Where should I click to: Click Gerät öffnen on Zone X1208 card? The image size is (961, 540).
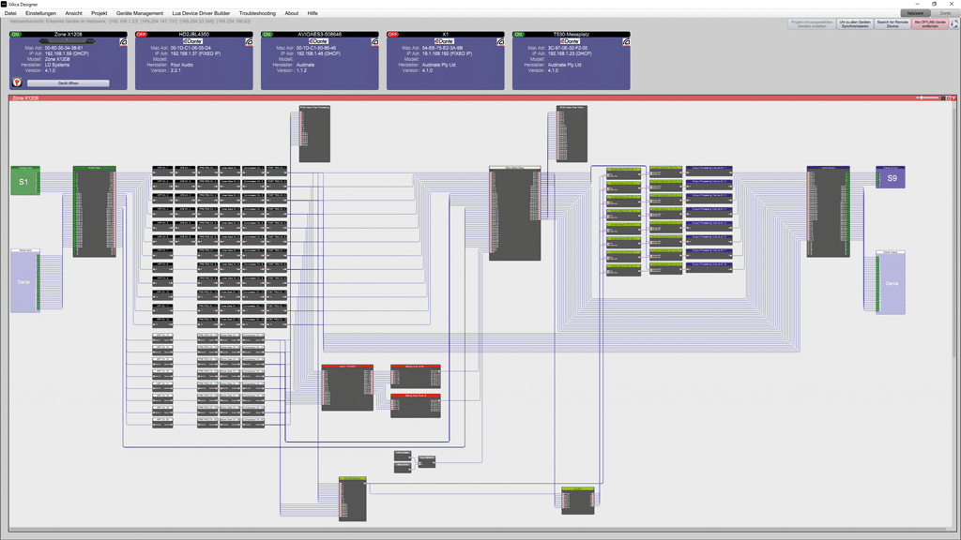[68, 83]
